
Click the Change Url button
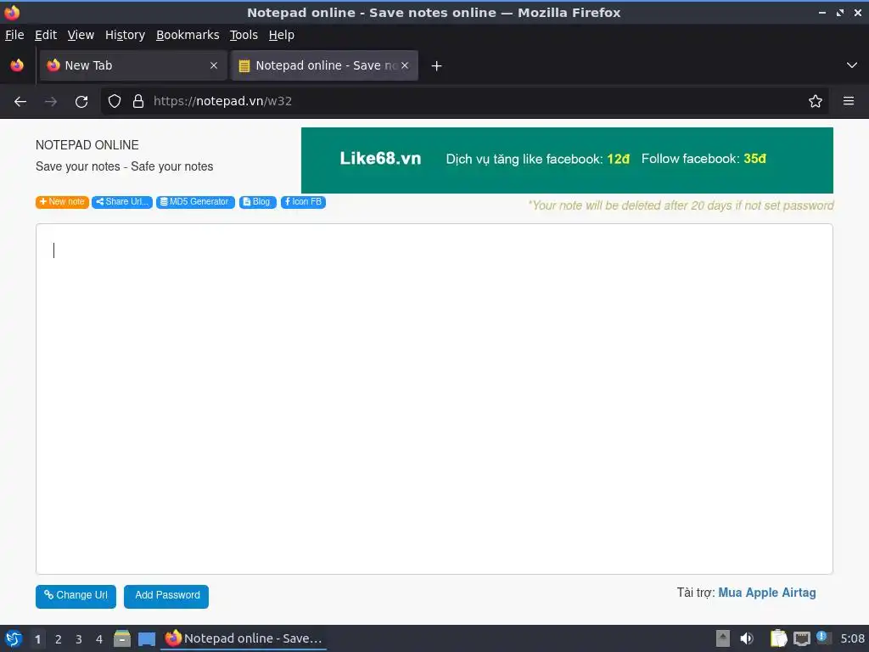pyautogui.click(x=76, y=596)
